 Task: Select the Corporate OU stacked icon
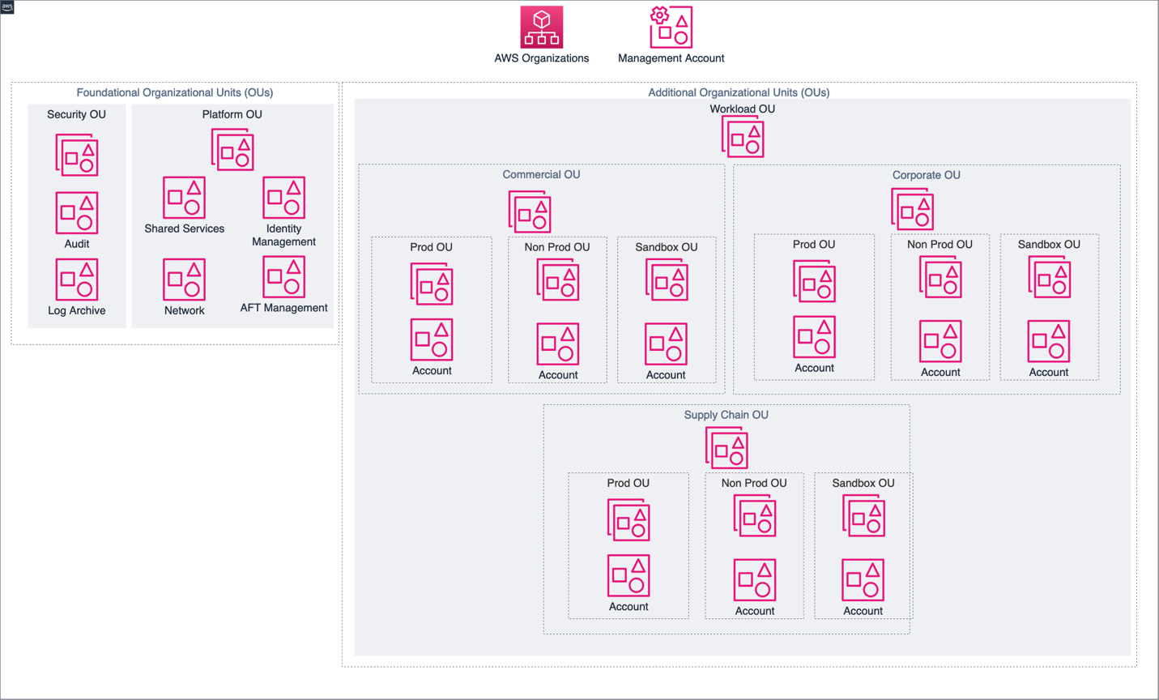coord(913,207)
